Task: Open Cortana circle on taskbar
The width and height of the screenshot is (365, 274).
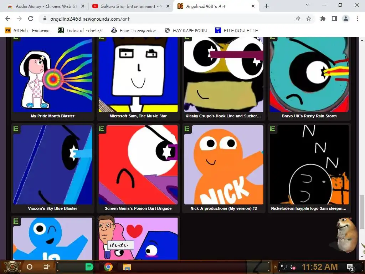Action: click(30, 267)
